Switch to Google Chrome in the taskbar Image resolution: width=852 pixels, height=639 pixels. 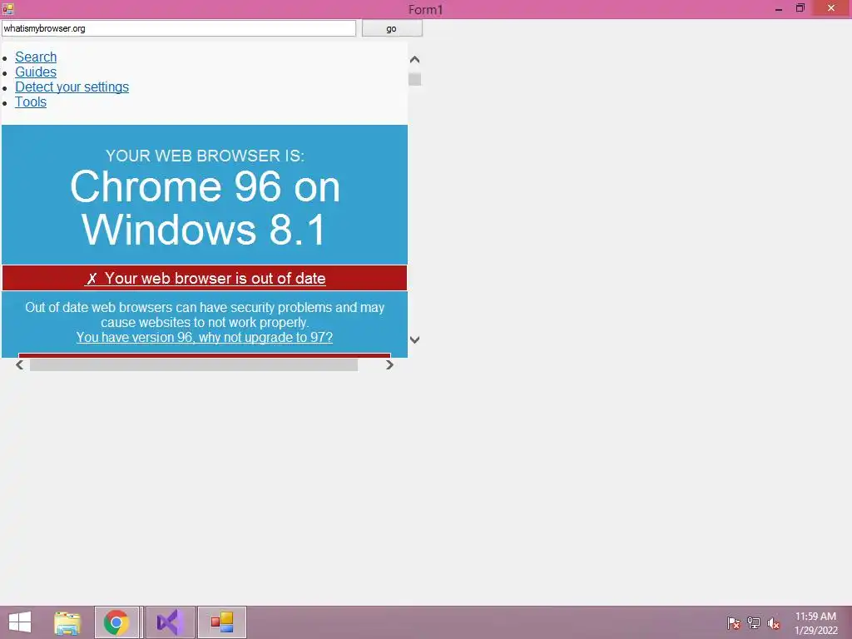click(x=116, y=622)
